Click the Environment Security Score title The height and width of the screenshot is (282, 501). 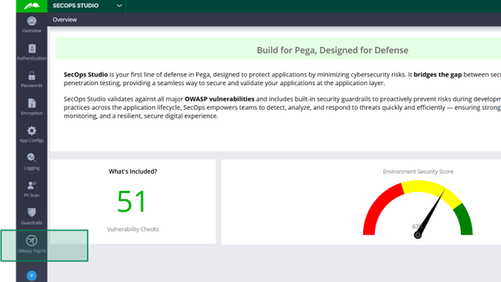(418, 172)
